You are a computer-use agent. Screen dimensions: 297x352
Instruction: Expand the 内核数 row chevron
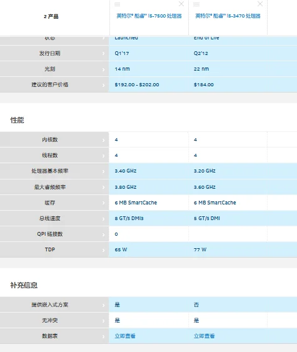coord(104,140)
